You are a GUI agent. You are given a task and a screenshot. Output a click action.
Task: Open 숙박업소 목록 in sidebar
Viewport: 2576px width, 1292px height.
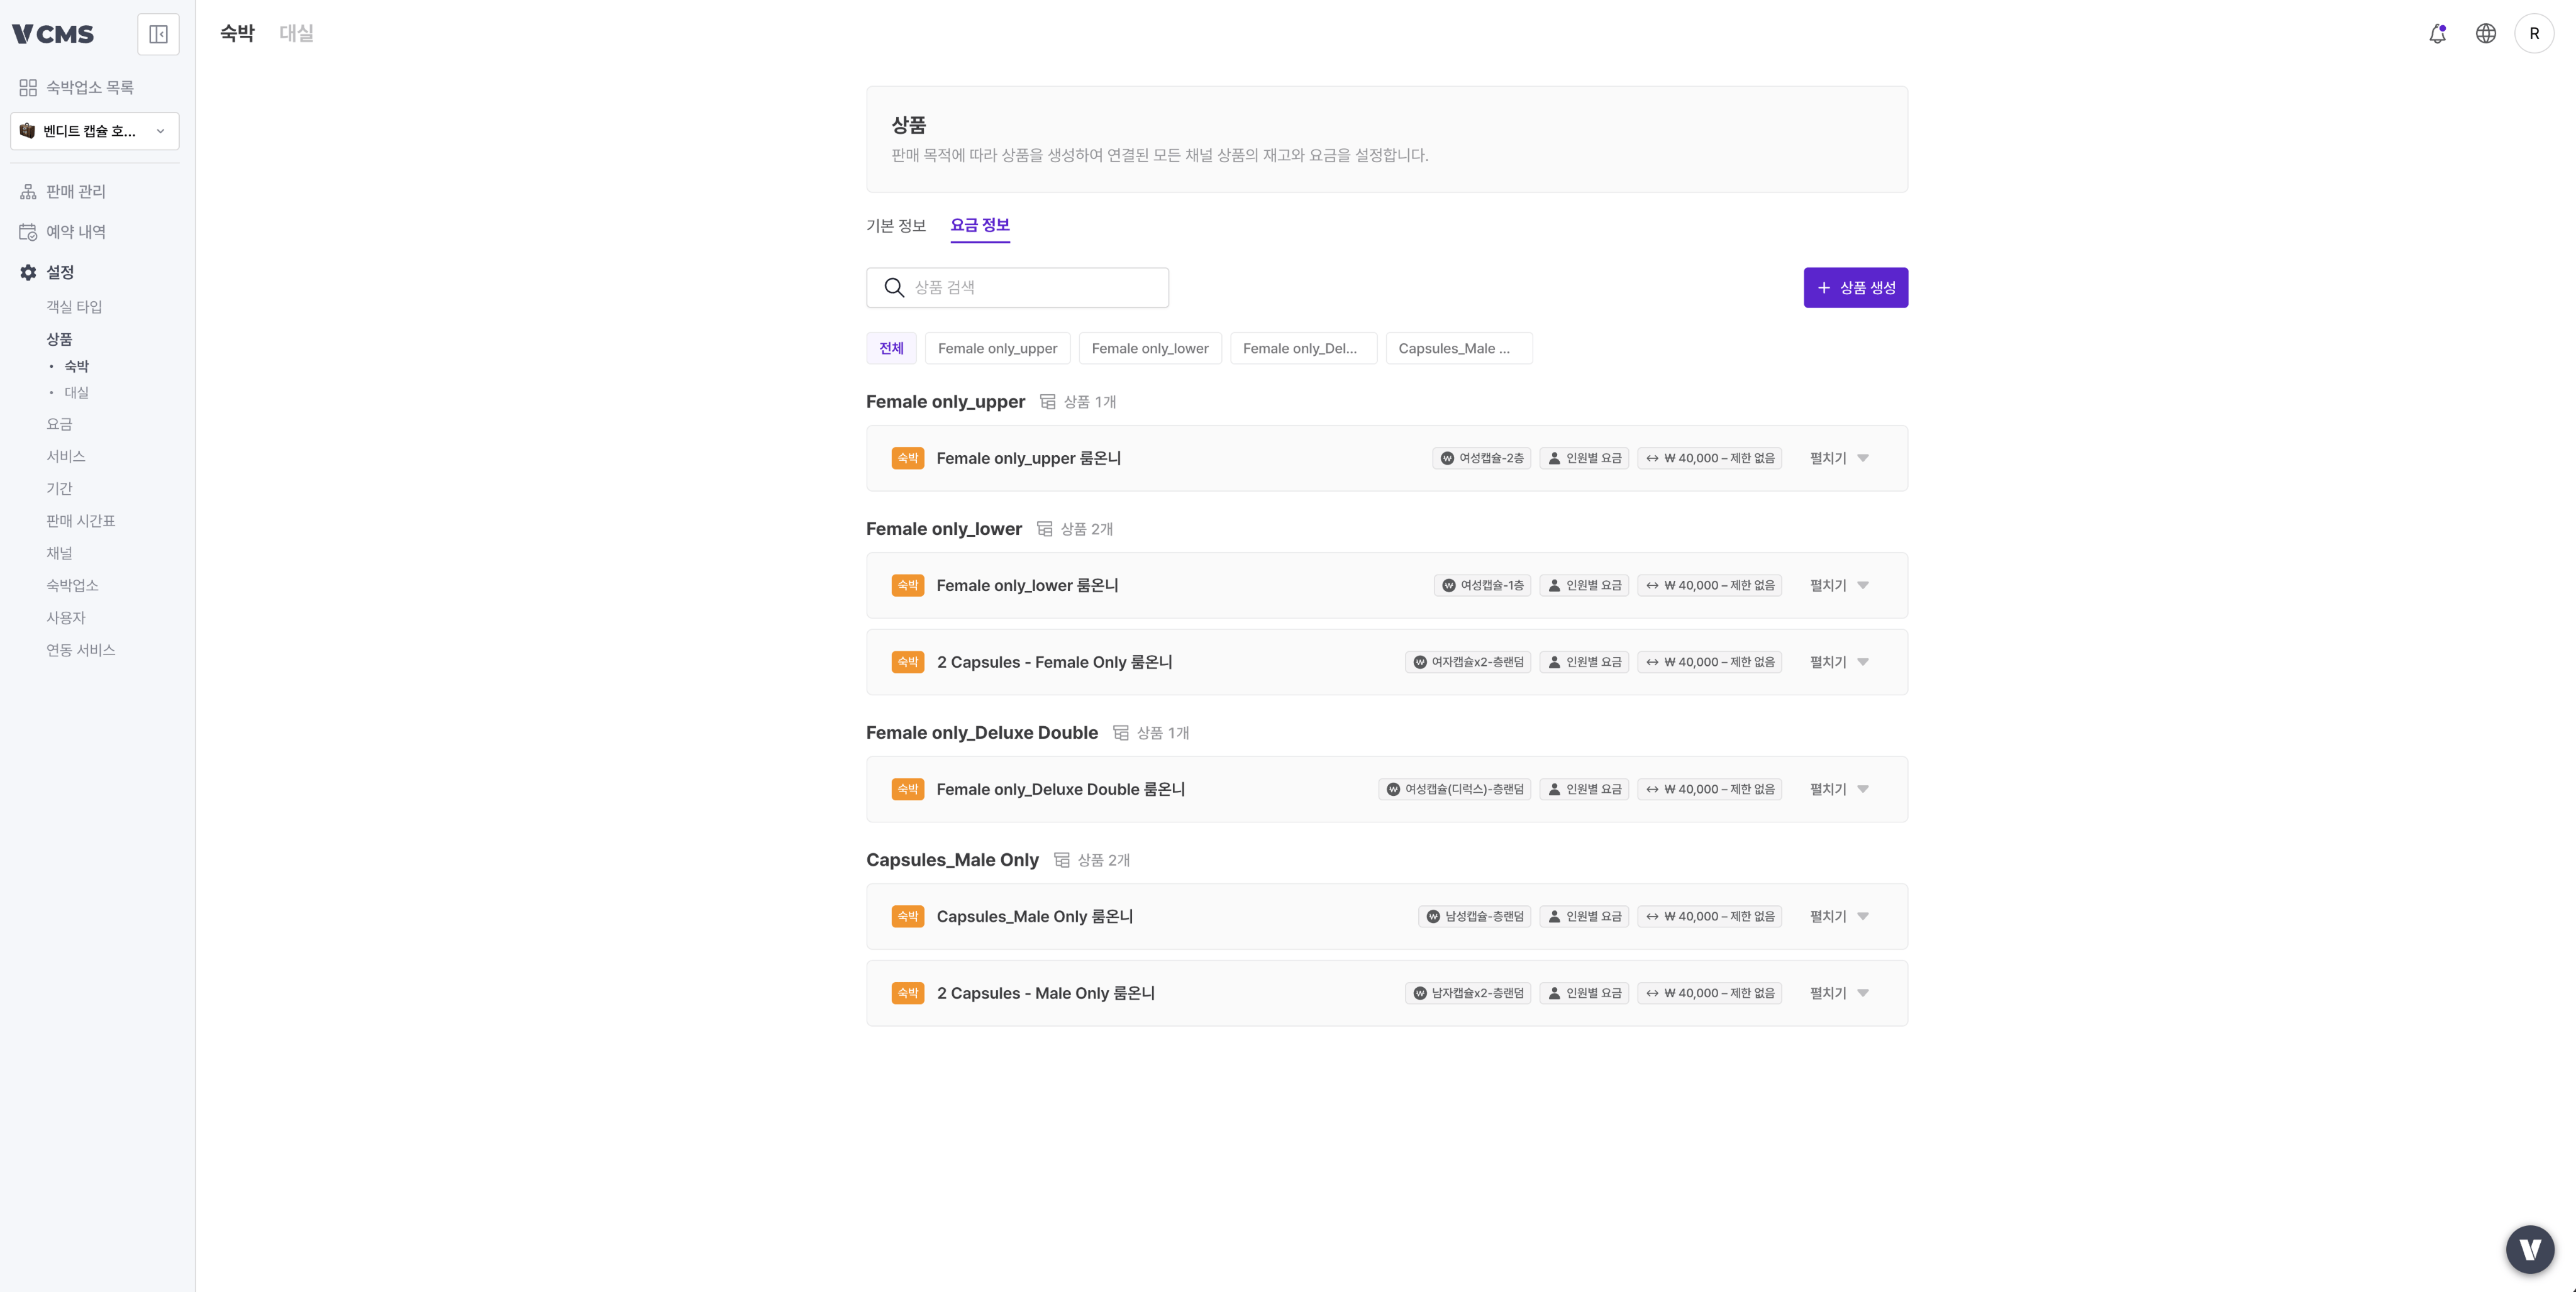pos(90,88)
